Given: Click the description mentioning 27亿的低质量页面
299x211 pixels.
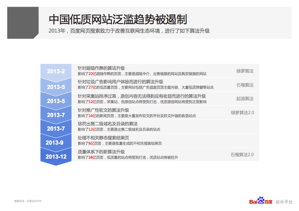Looking at the screenshot, I should [x=146, y=87].
